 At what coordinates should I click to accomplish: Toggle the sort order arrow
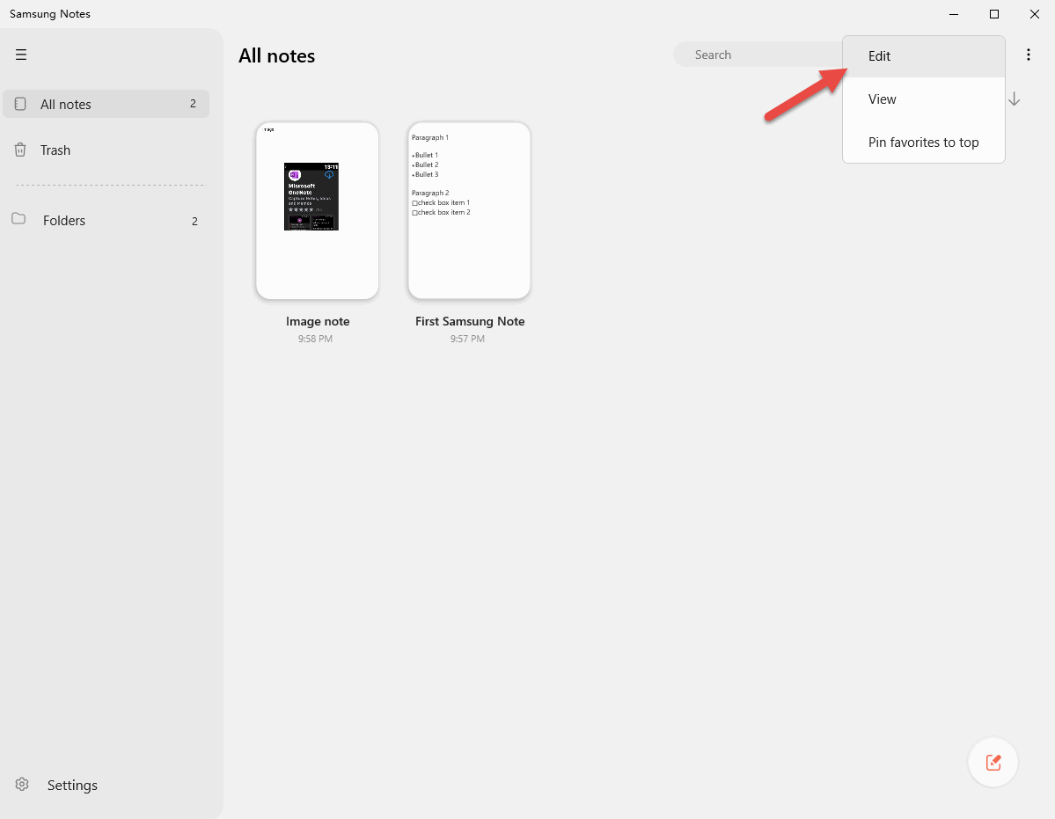[x=1014, y=99]
